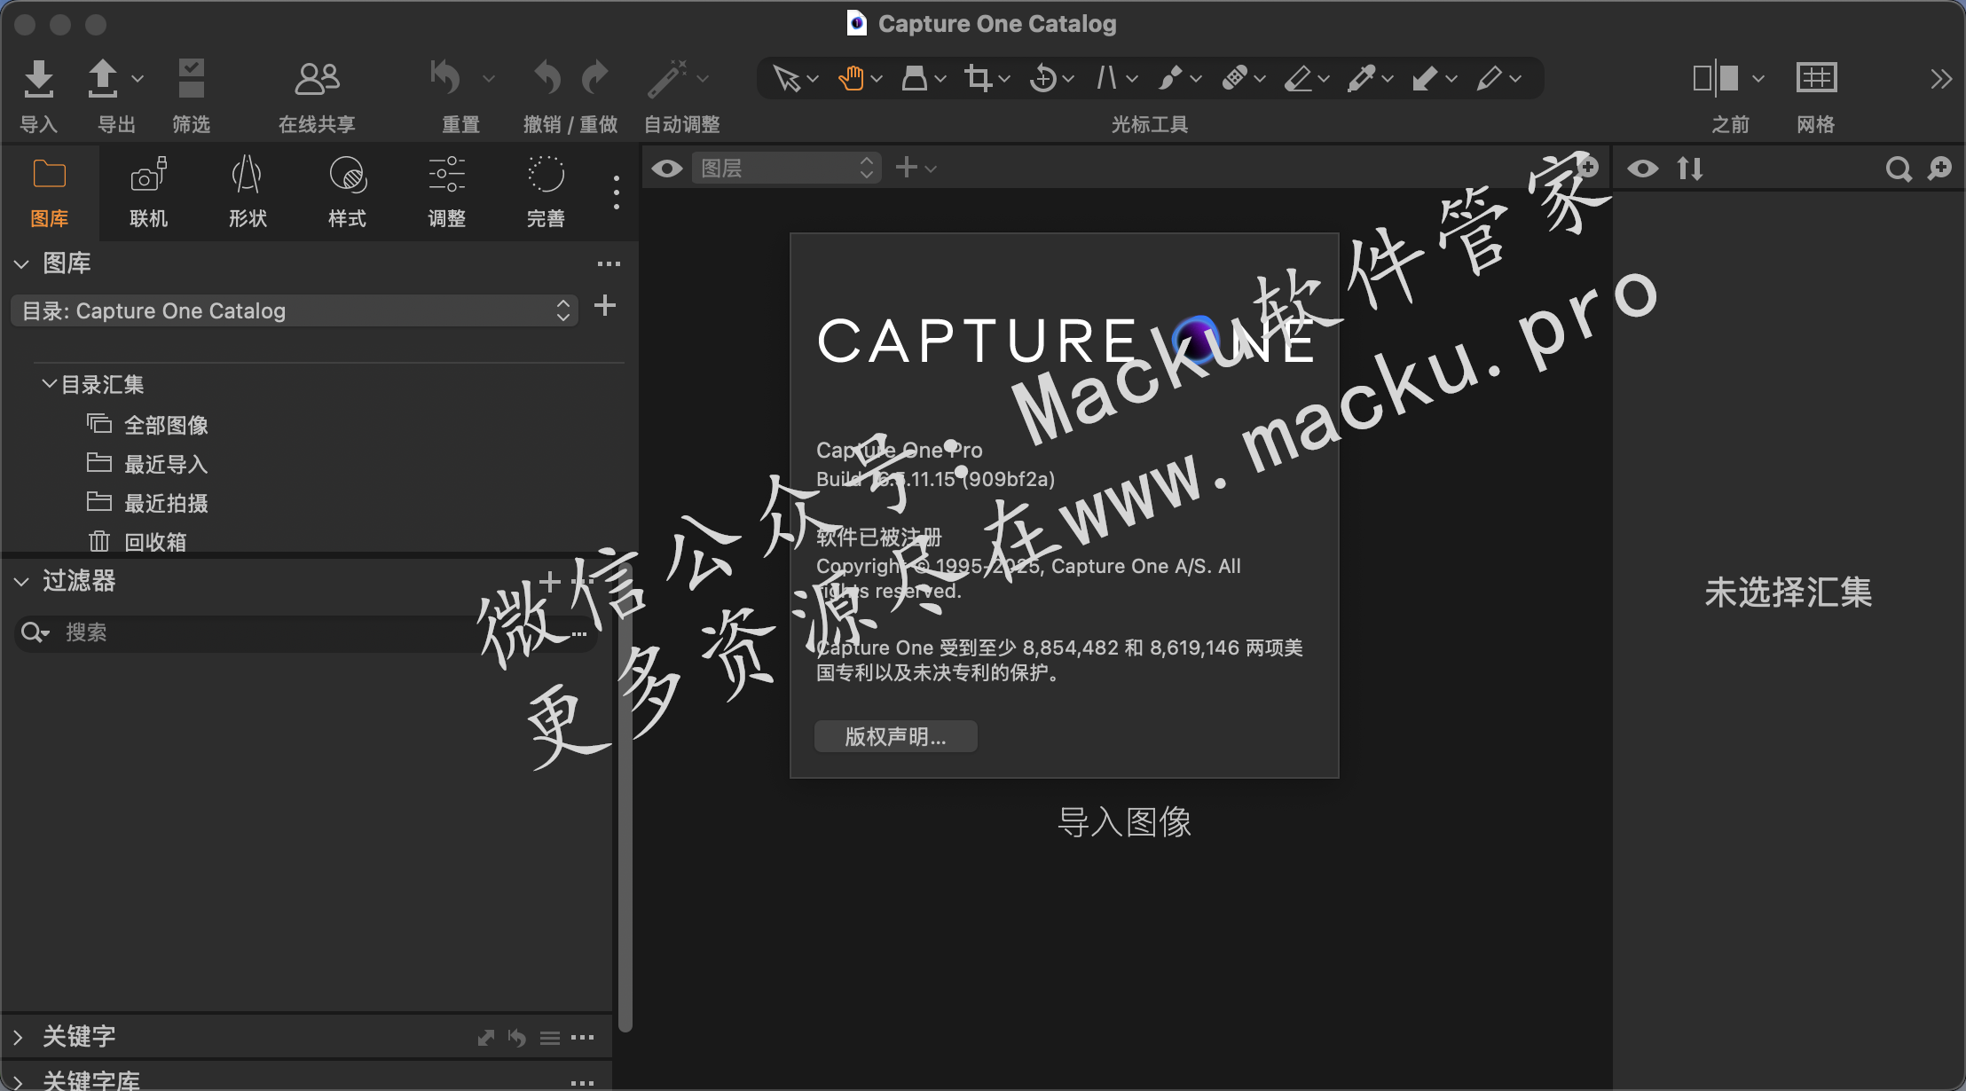Open the Export options dropdown arrow
The width and height of the screenshot is (1966, 1091).
tap(138, 78)
